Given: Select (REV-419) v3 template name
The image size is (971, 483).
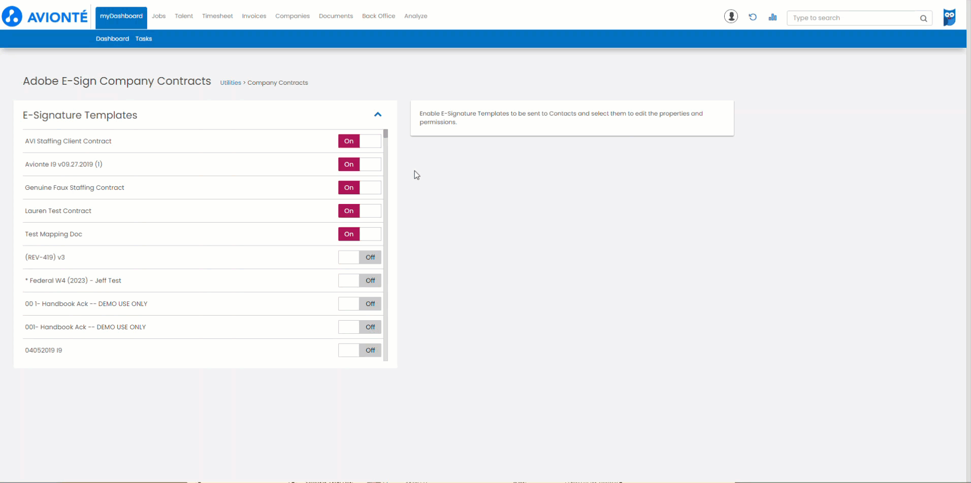Looking at the screenshot, I should click(x=45, y=257).
